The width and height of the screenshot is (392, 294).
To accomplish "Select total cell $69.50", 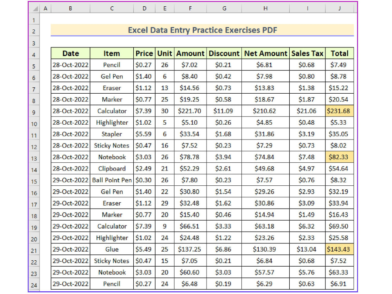I will coord(339,226).
